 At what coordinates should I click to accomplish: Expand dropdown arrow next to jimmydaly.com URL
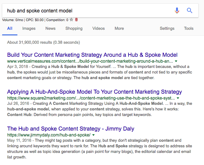tap(93, 135)
